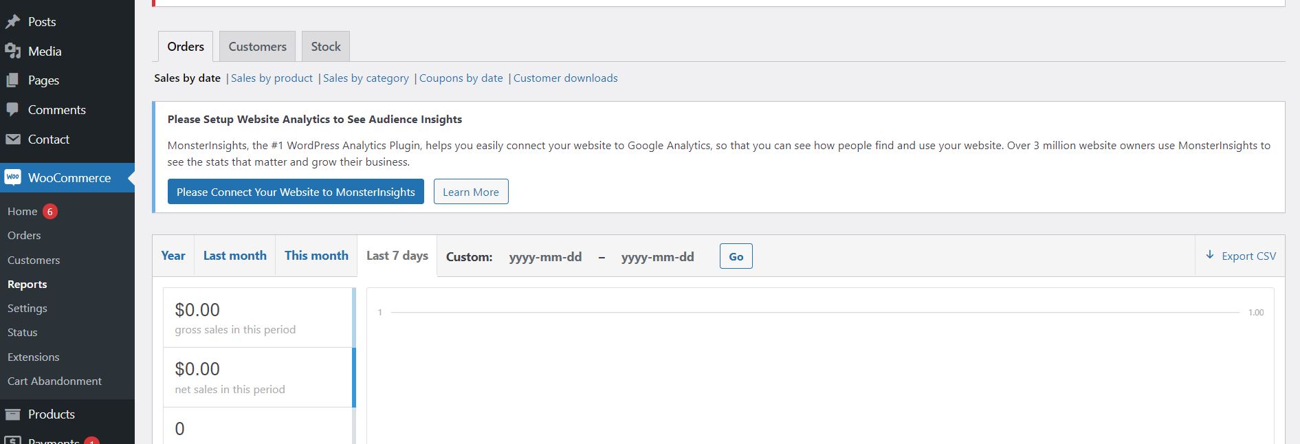The width and height of the screenshot is (1300, 444).
Task: Click the Comments speech bubble icon
Action: pyautogui.click(x=12, y=110)
